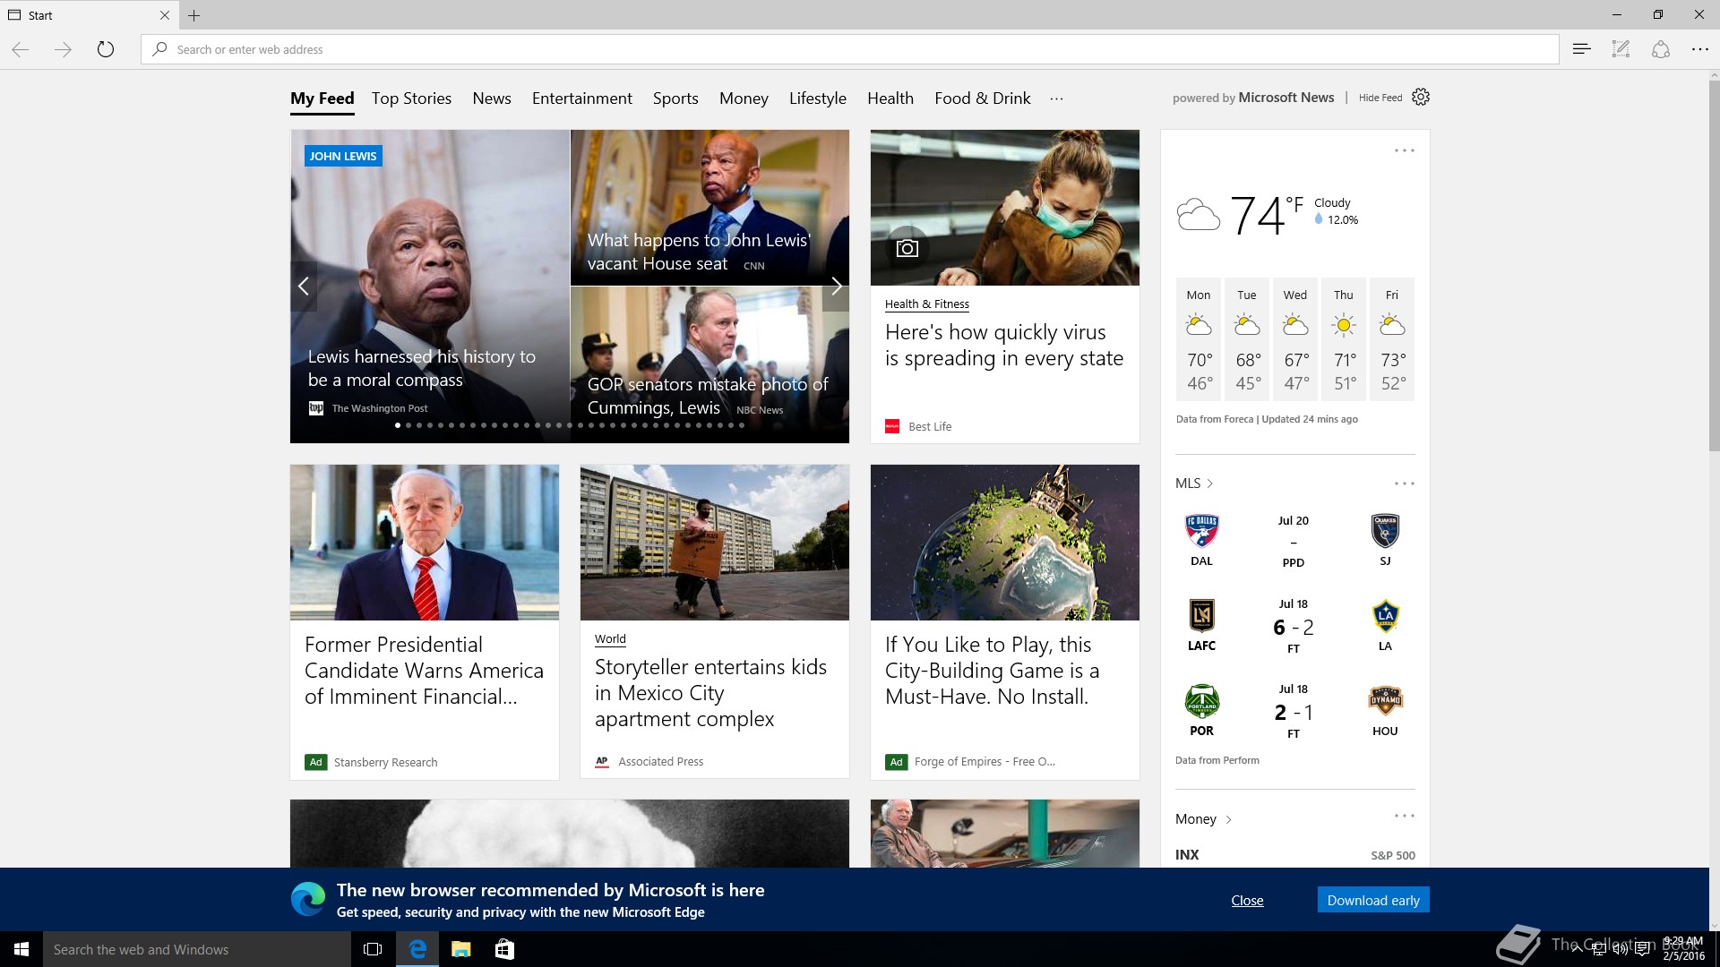
Task: Go to next carousel slide
Action: [x=836, y=287]
